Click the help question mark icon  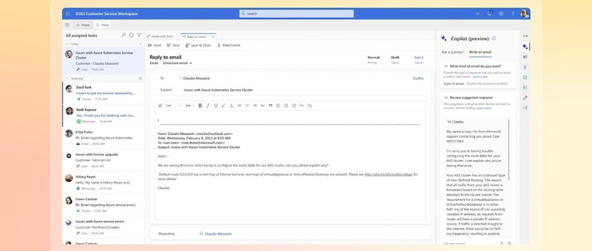[x=513, y=14]
